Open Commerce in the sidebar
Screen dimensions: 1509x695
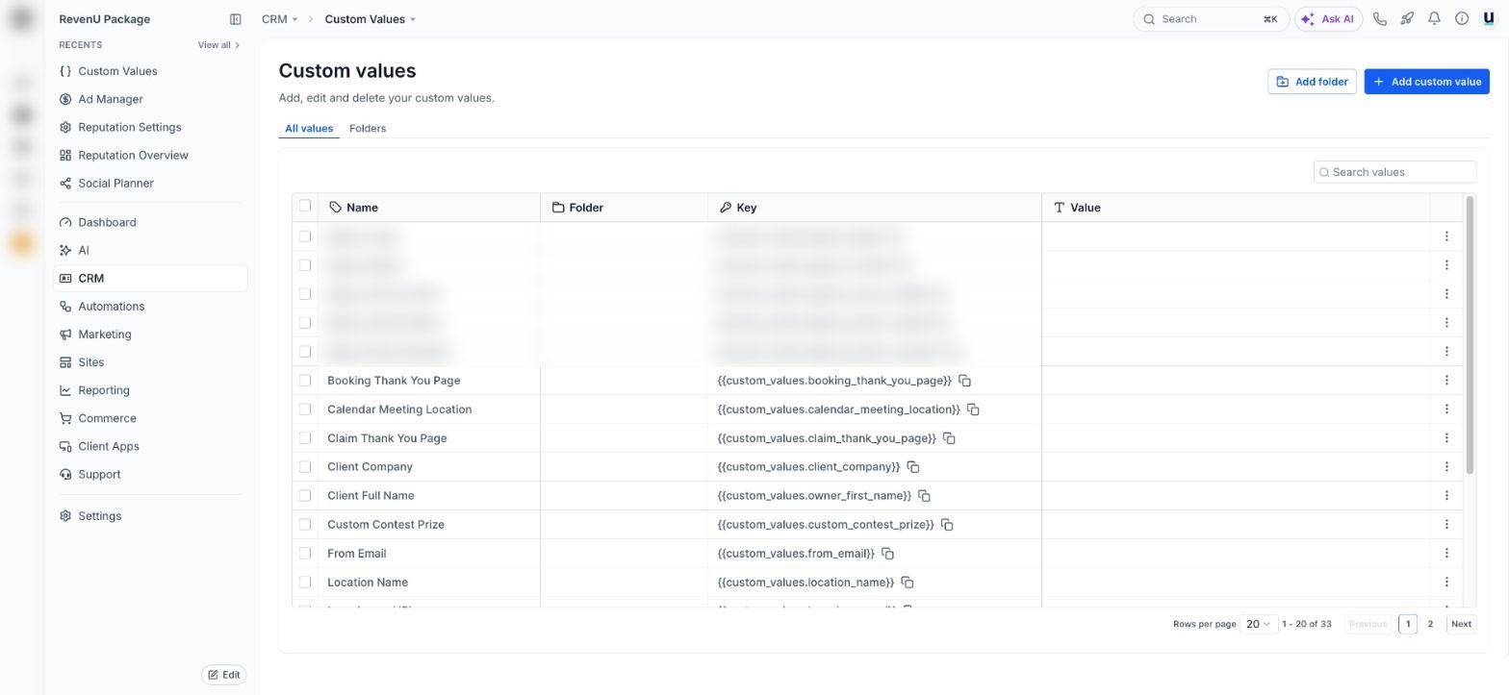pyautogui.click(x=107, y=419)
